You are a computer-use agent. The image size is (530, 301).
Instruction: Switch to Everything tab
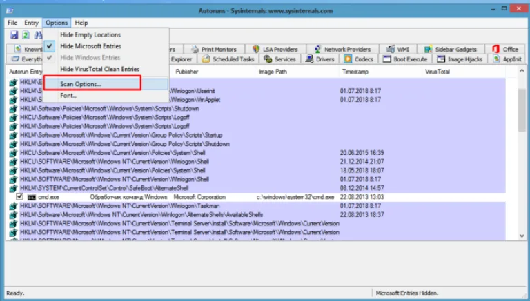26,59
